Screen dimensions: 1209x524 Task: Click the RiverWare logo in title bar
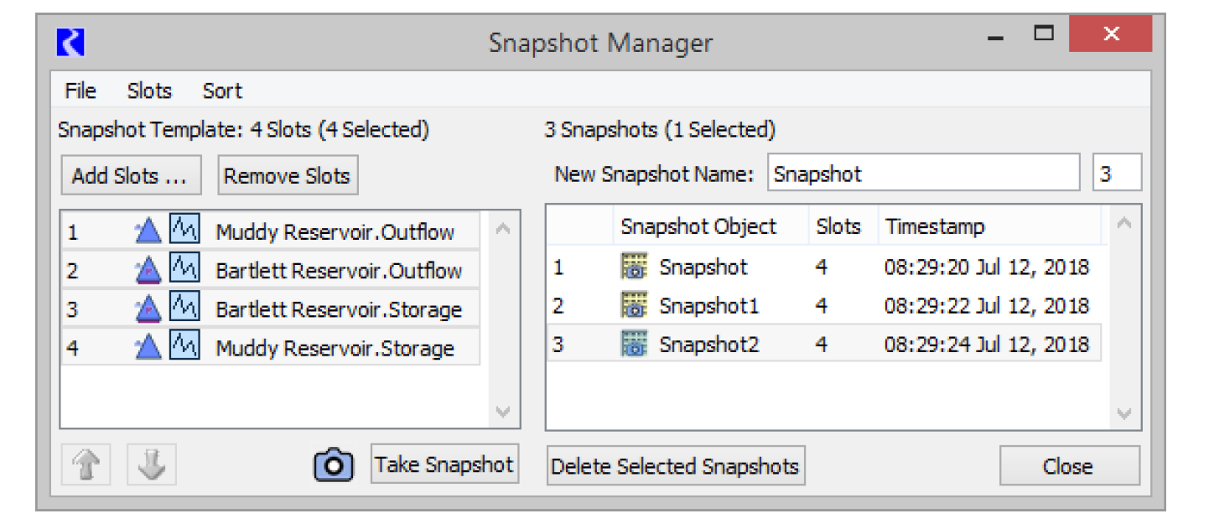70,43
